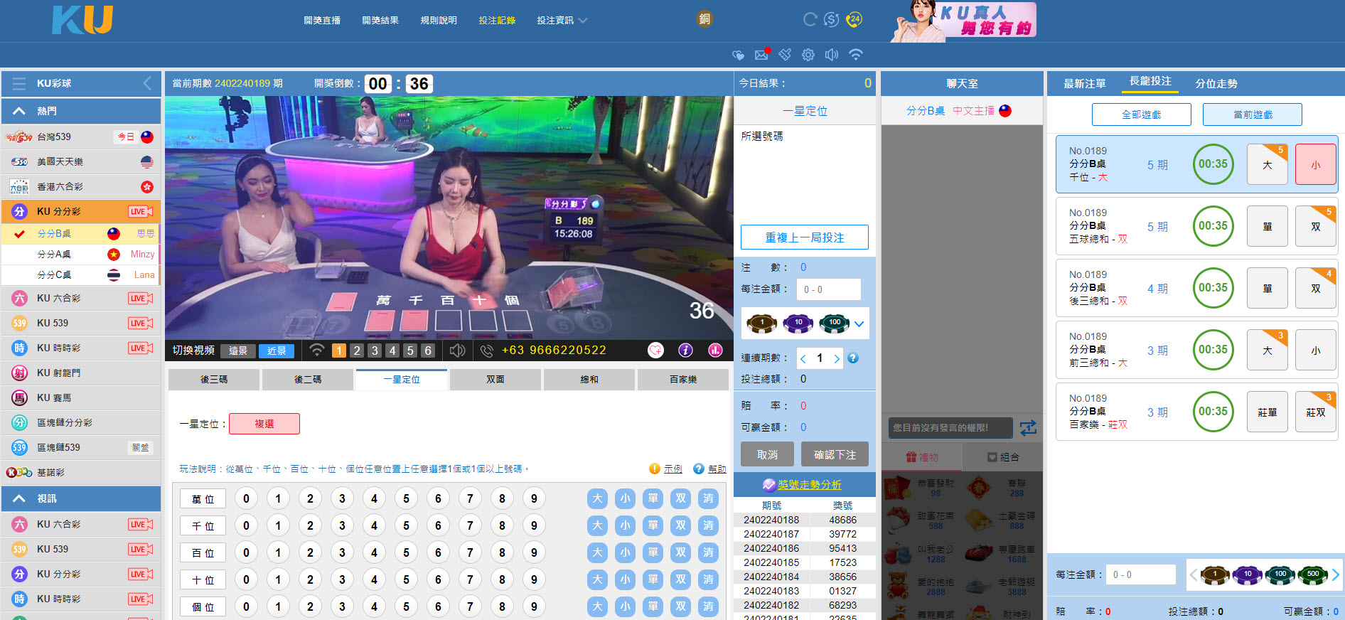The width and height of the screenshot is (1345, 620).
Task: Click the chat message input field
Action: [x=950, y=428]
